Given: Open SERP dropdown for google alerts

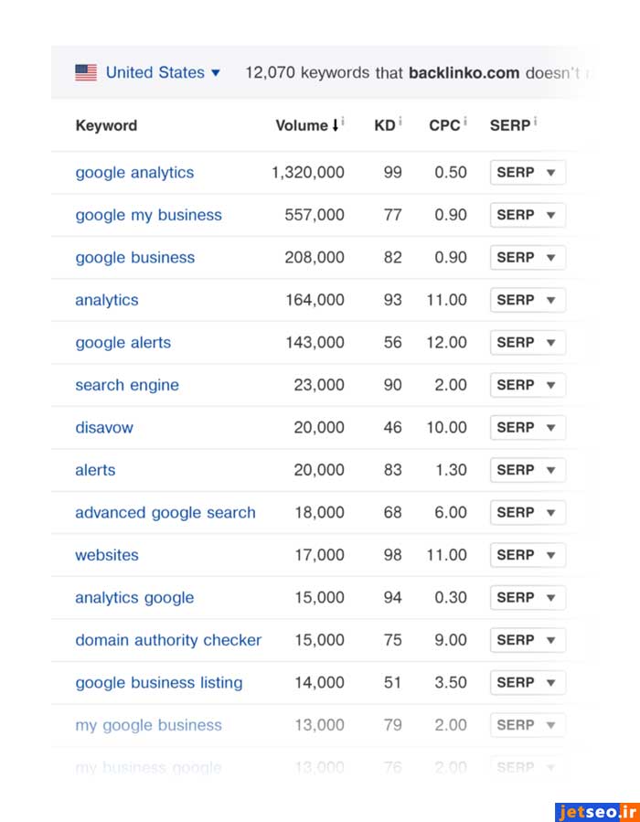Looking at the screenshot, I should point(528,343).
